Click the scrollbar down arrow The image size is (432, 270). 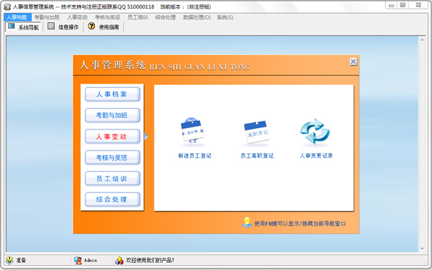point(422,249)
